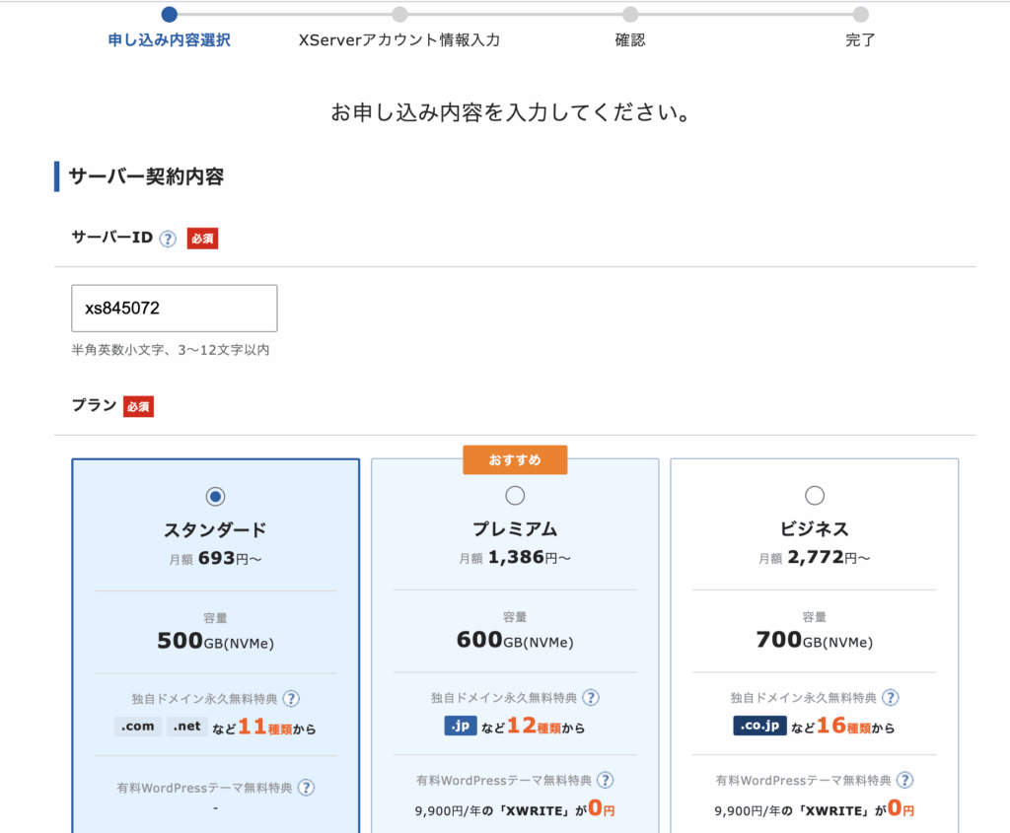Click WordPress theme help icon in ビジネス
Image resolution: width=1010 pixels, height=833 pixels.
click(x=904, y=781)
